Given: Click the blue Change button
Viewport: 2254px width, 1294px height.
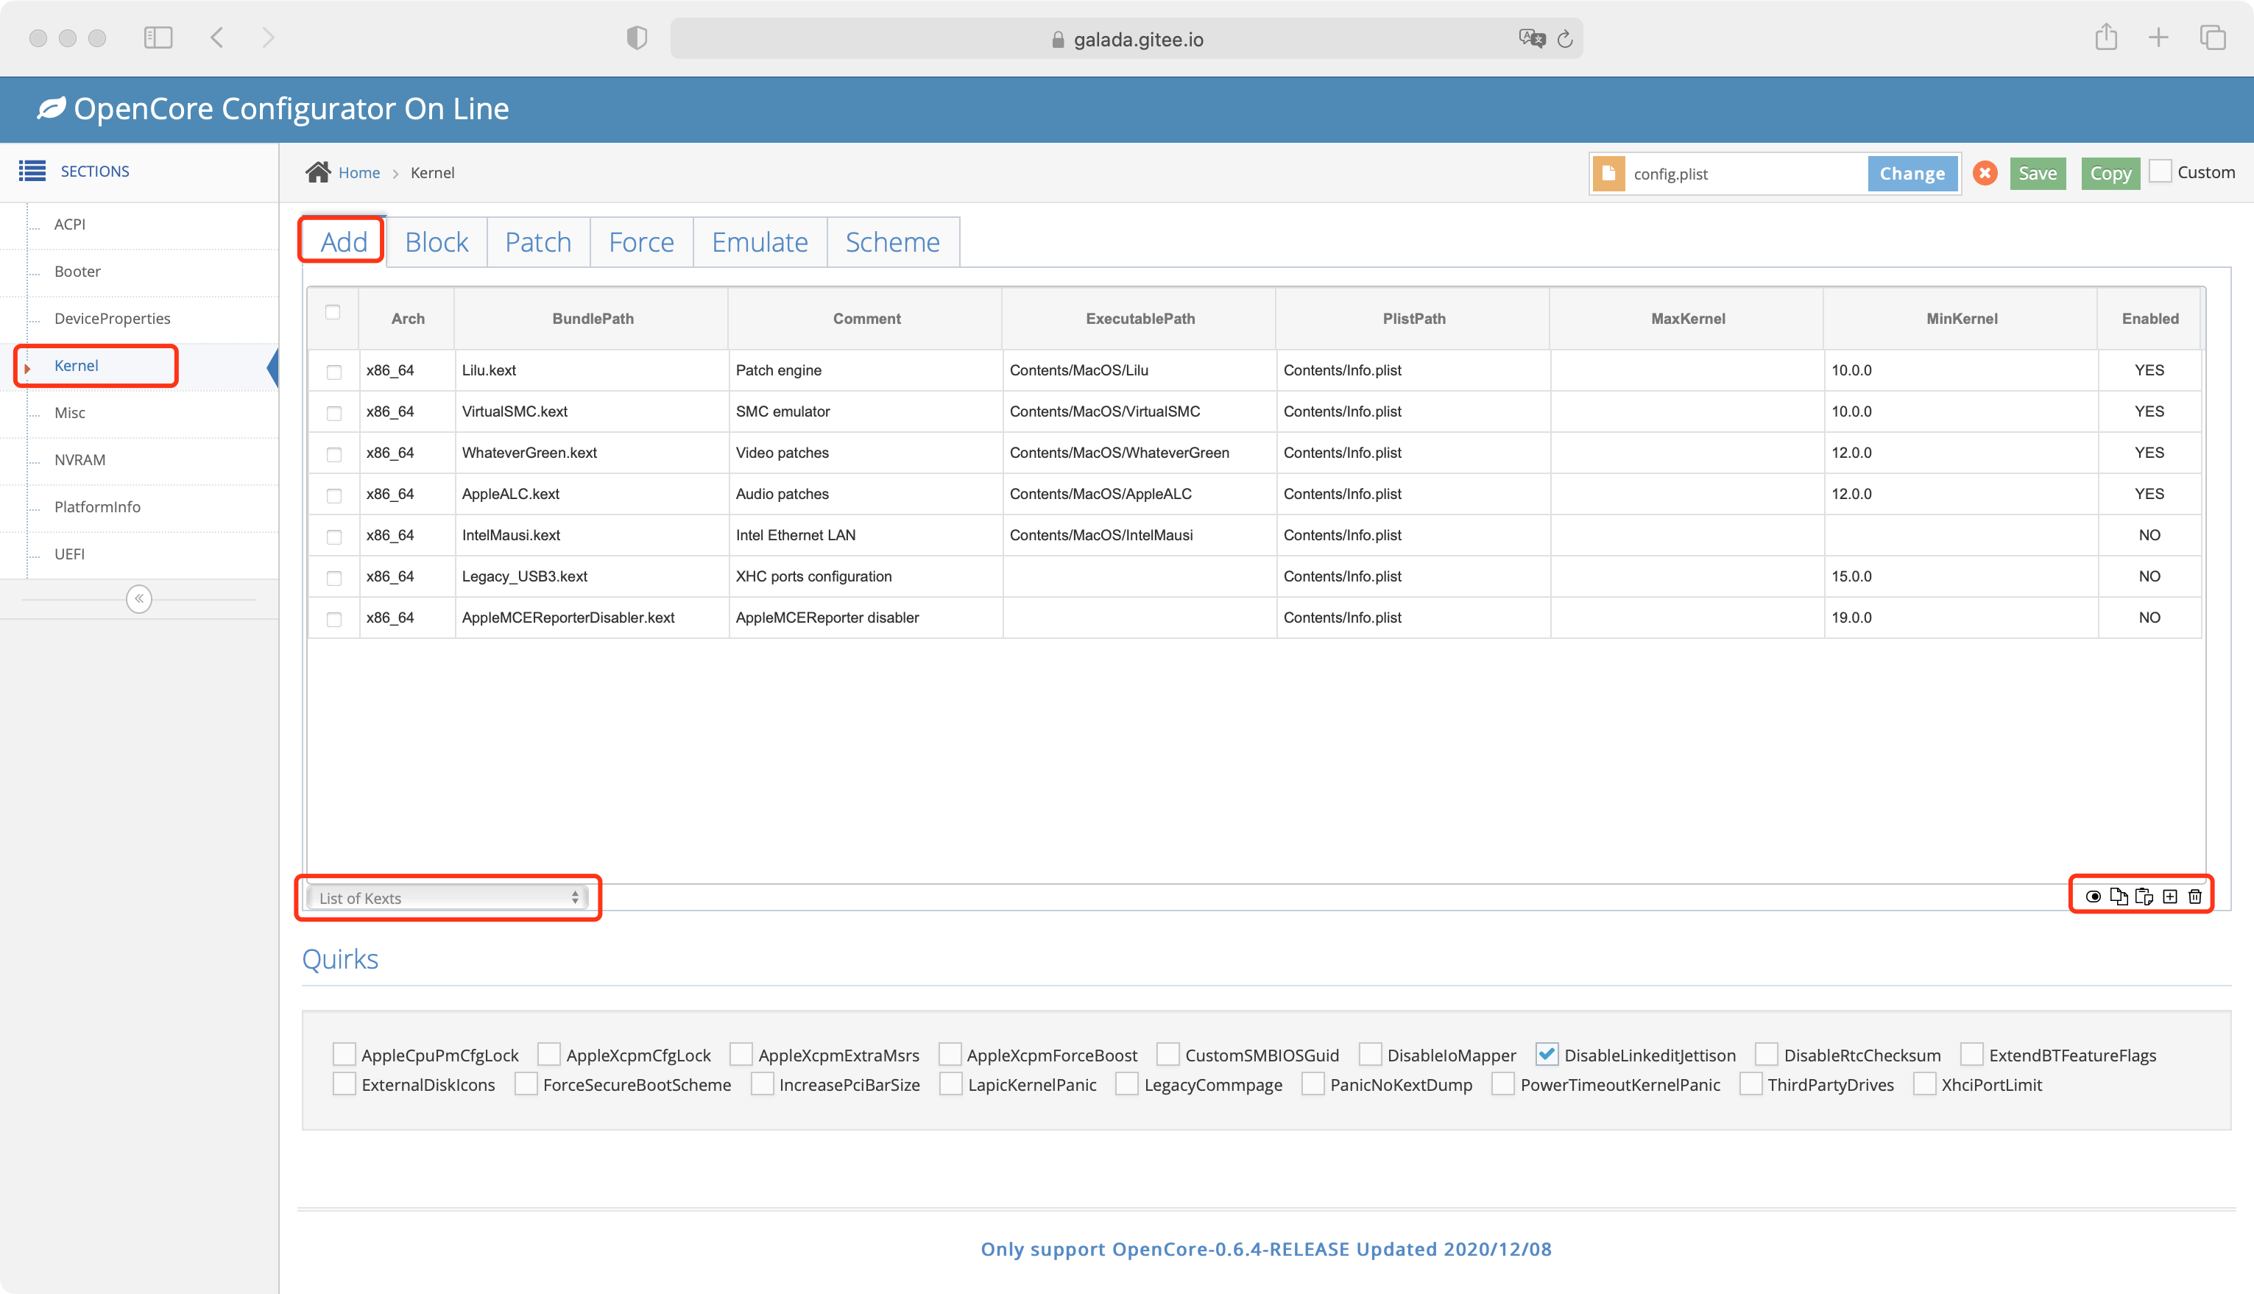Looking at the screenshot, I should pos(1912,173).
